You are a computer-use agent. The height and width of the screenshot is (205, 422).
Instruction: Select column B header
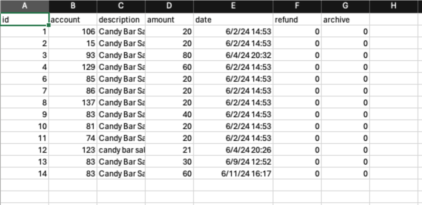point(73,6)
